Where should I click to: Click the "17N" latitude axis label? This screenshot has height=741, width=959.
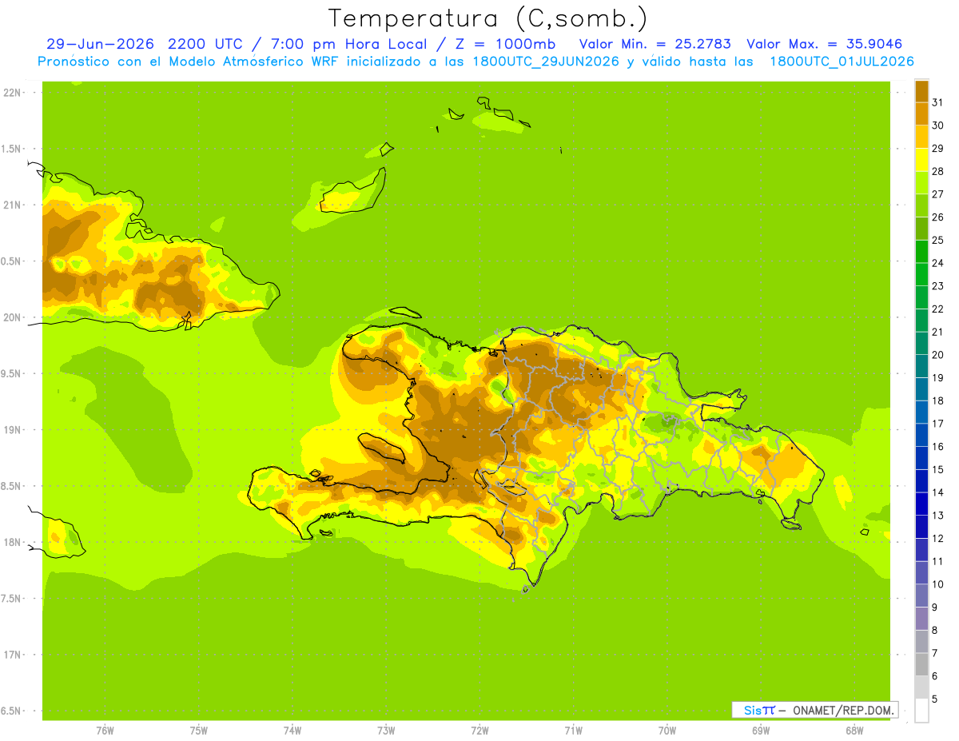pos(12,655)
